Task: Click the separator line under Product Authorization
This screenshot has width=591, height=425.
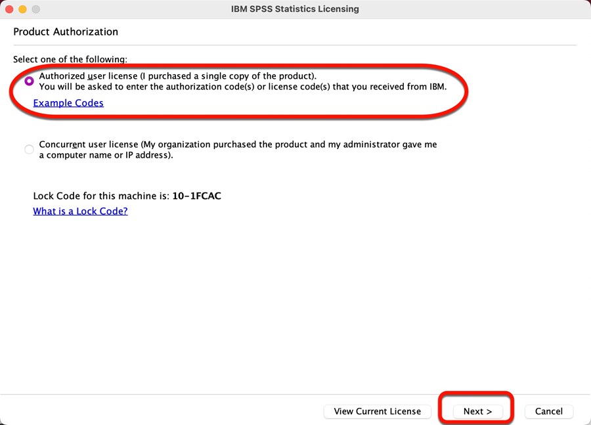Action: 295,45
